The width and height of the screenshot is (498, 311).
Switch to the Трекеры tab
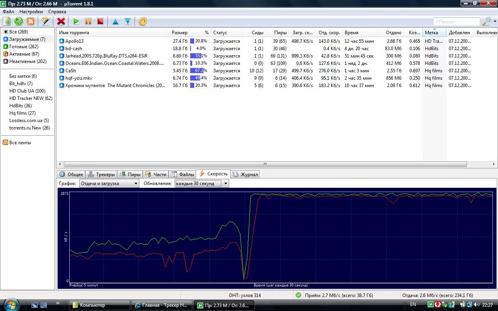click(101, 175)
